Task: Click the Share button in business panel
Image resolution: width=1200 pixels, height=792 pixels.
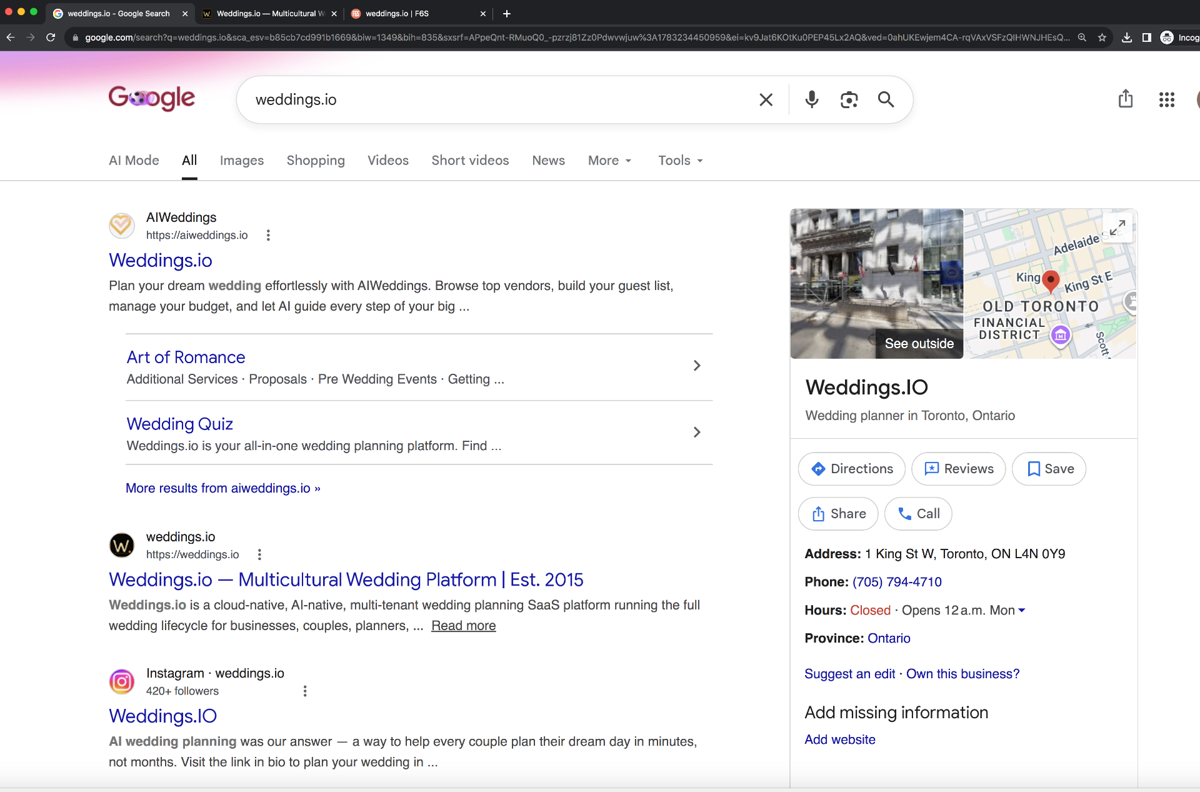Action: click(838, 514)
